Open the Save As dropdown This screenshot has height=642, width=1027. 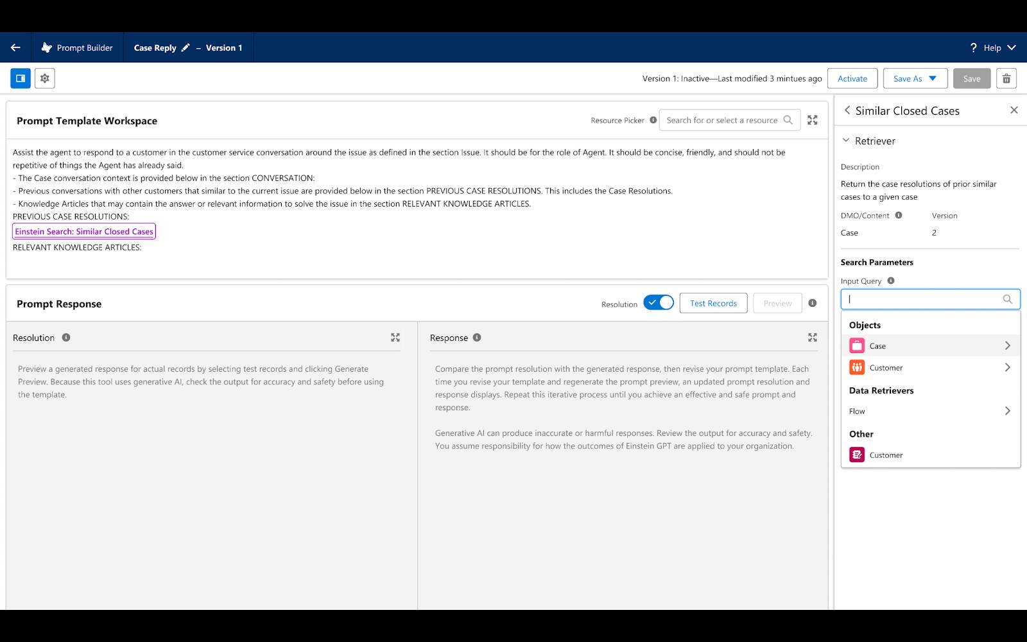pos(915,78)
